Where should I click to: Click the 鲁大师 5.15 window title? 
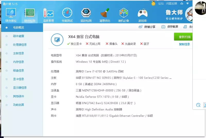(10, 4)
